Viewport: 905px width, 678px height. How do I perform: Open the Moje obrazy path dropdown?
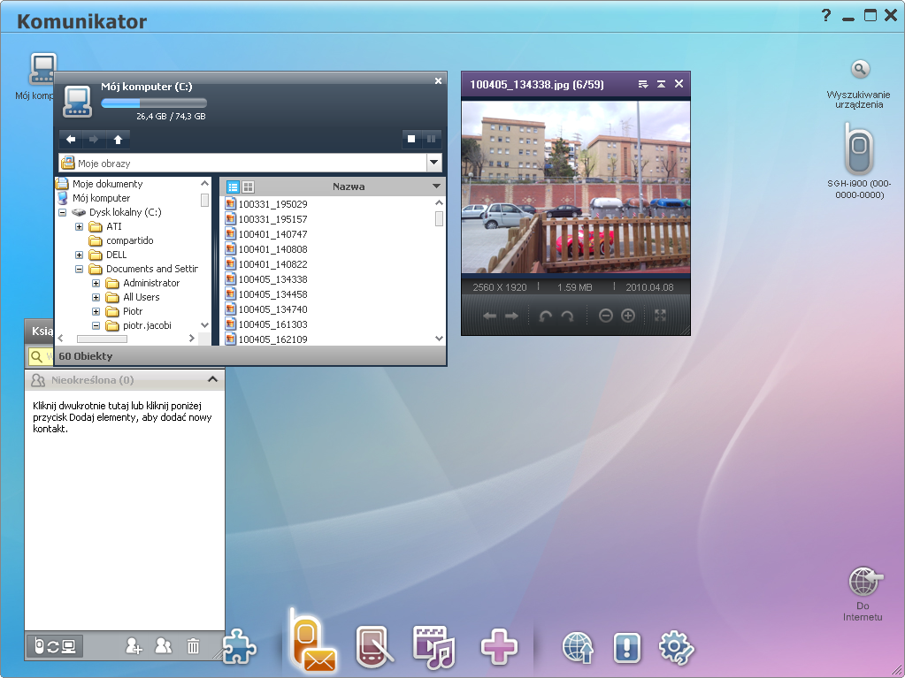tap(434, 164)
